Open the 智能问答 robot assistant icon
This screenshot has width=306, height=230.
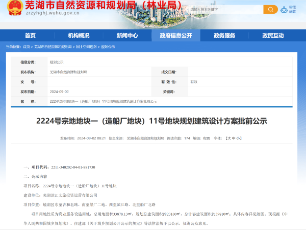tap(292, 9)
